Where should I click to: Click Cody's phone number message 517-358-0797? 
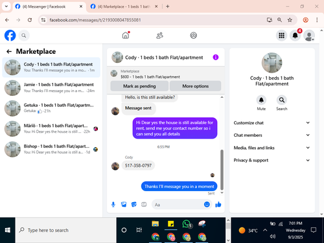pyautogui.click(x=138, y=165)
